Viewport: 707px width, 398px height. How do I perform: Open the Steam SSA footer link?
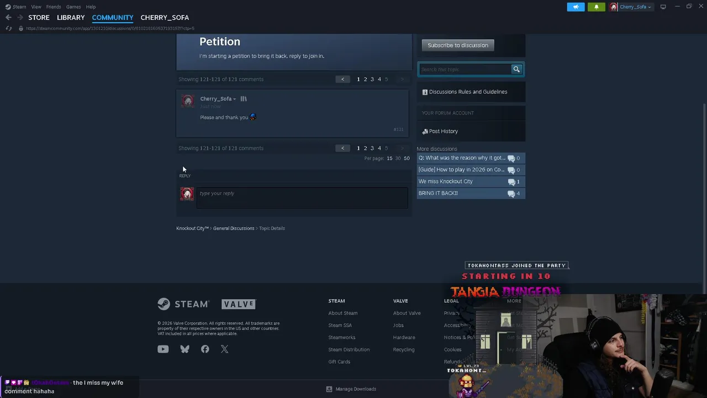click(x=340, y=326)
